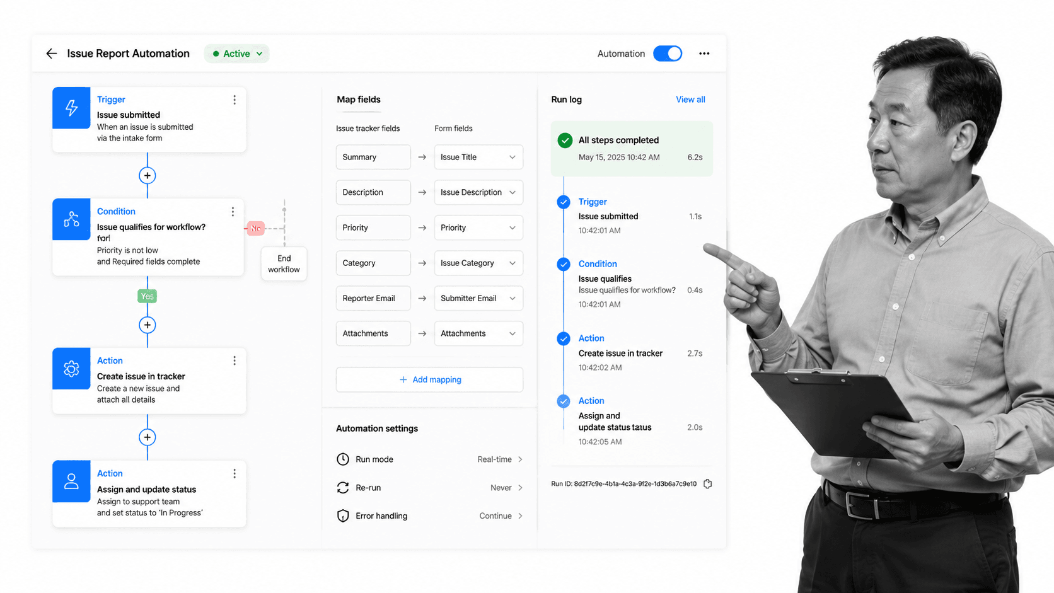Click the gear icon on Create issue in tracker
This screenshot has height=593, width=1054.
[71, 369]
